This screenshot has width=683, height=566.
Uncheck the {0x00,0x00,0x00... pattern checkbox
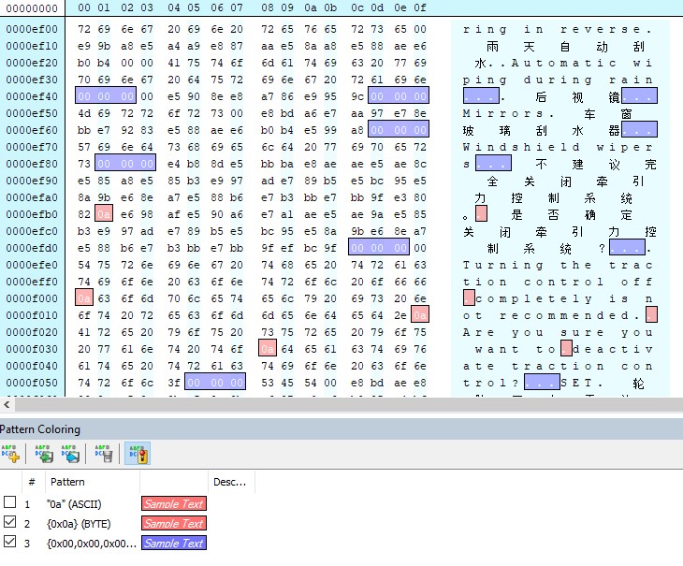(9, 541)
